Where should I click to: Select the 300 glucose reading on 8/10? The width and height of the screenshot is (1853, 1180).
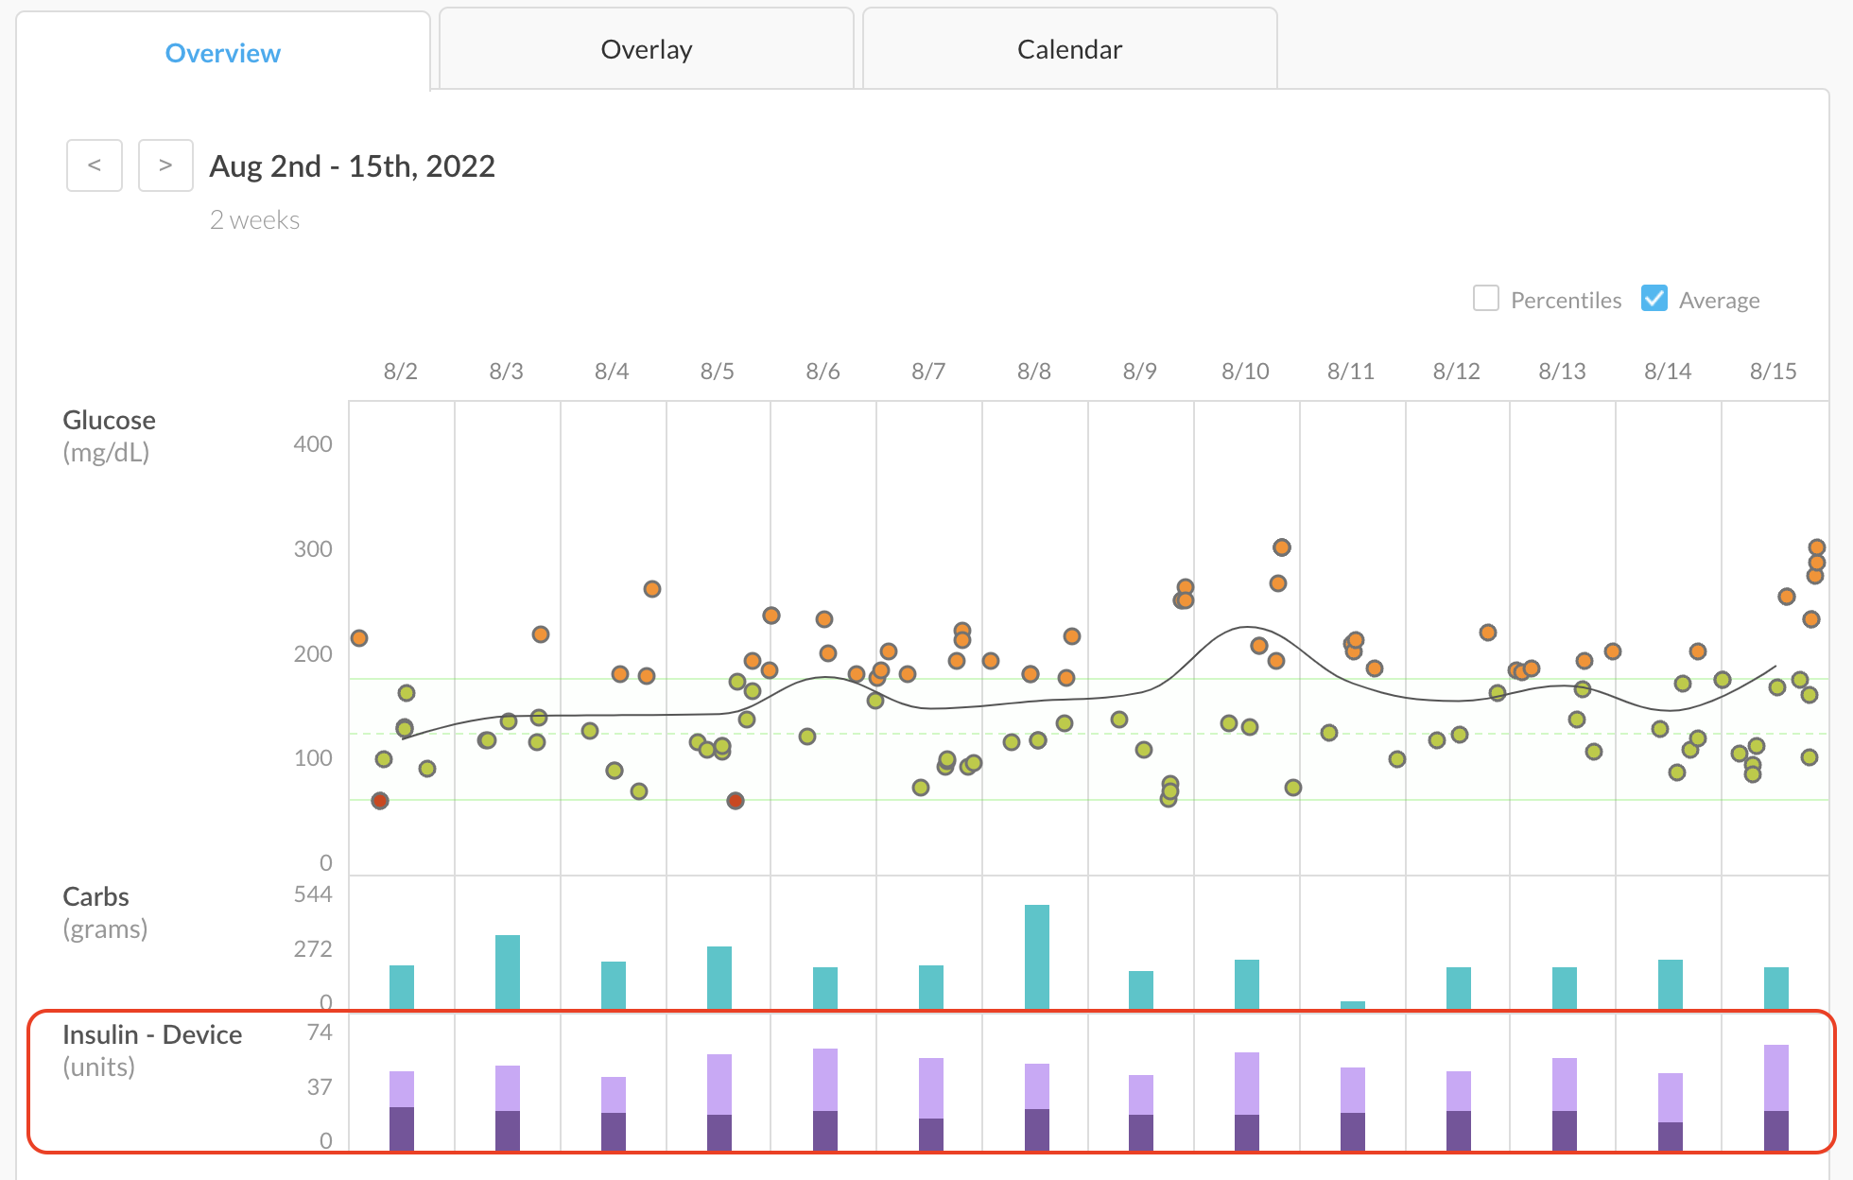tap(1281, 548)
